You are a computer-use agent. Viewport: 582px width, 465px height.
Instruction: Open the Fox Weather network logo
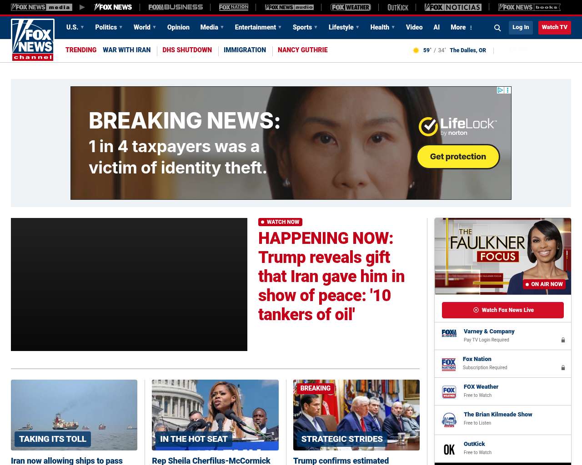351,7
